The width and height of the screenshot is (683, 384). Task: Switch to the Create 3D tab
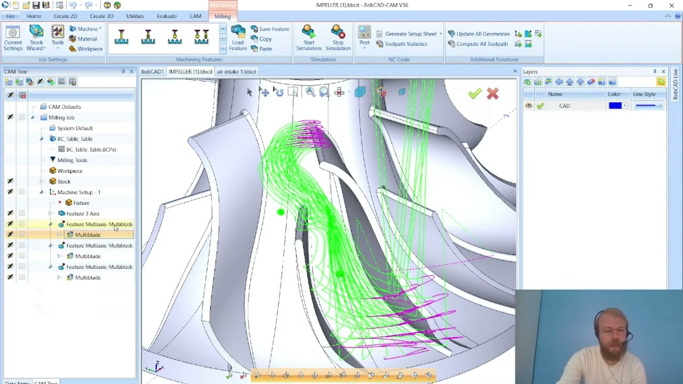(x=101, y=16)
